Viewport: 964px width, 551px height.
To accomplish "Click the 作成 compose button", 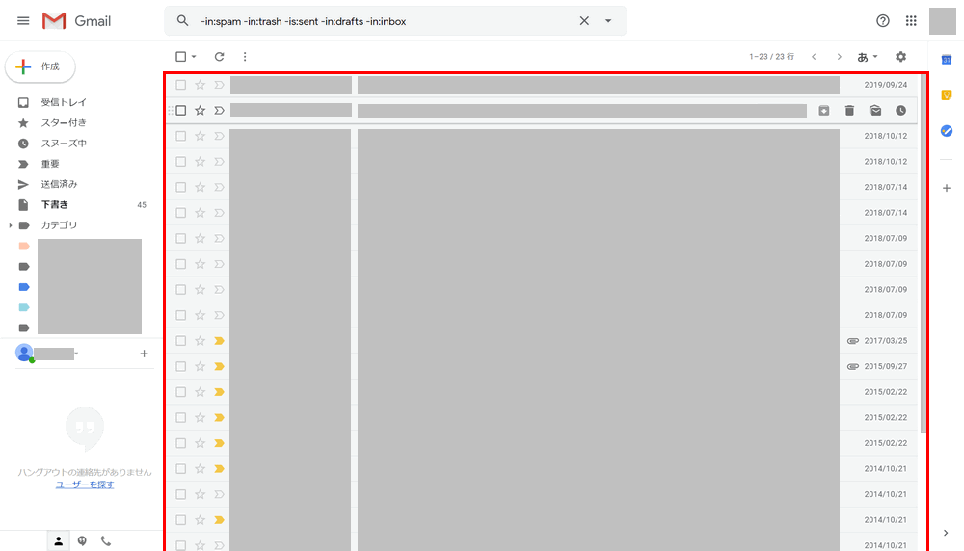I will click(40, 66).
